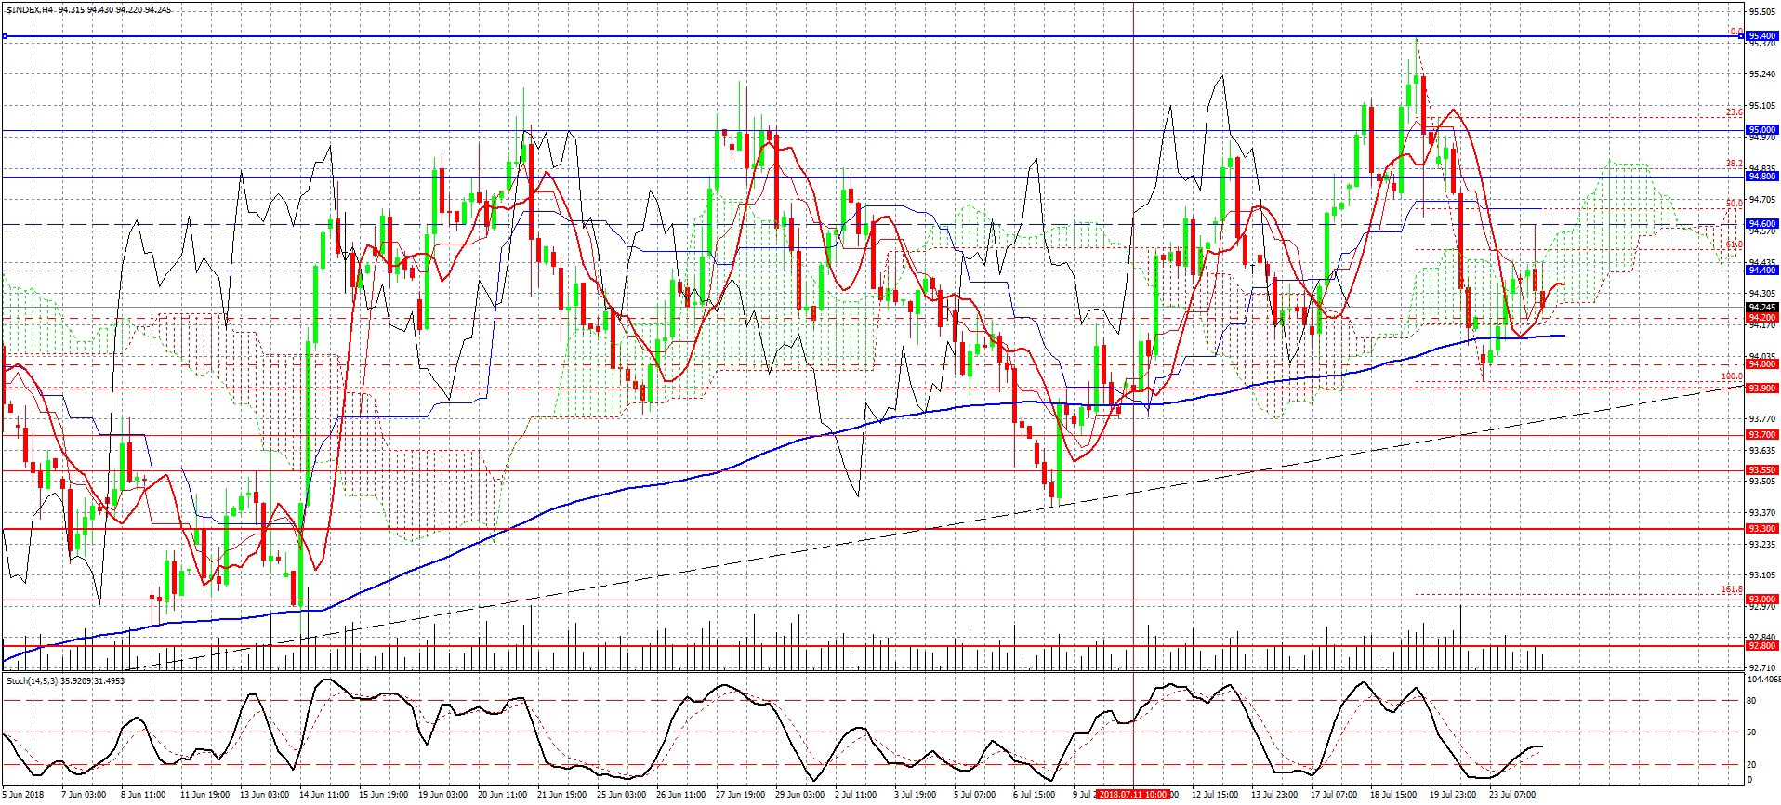Click the 20 Jun 11:00 time label

[502, 795]
